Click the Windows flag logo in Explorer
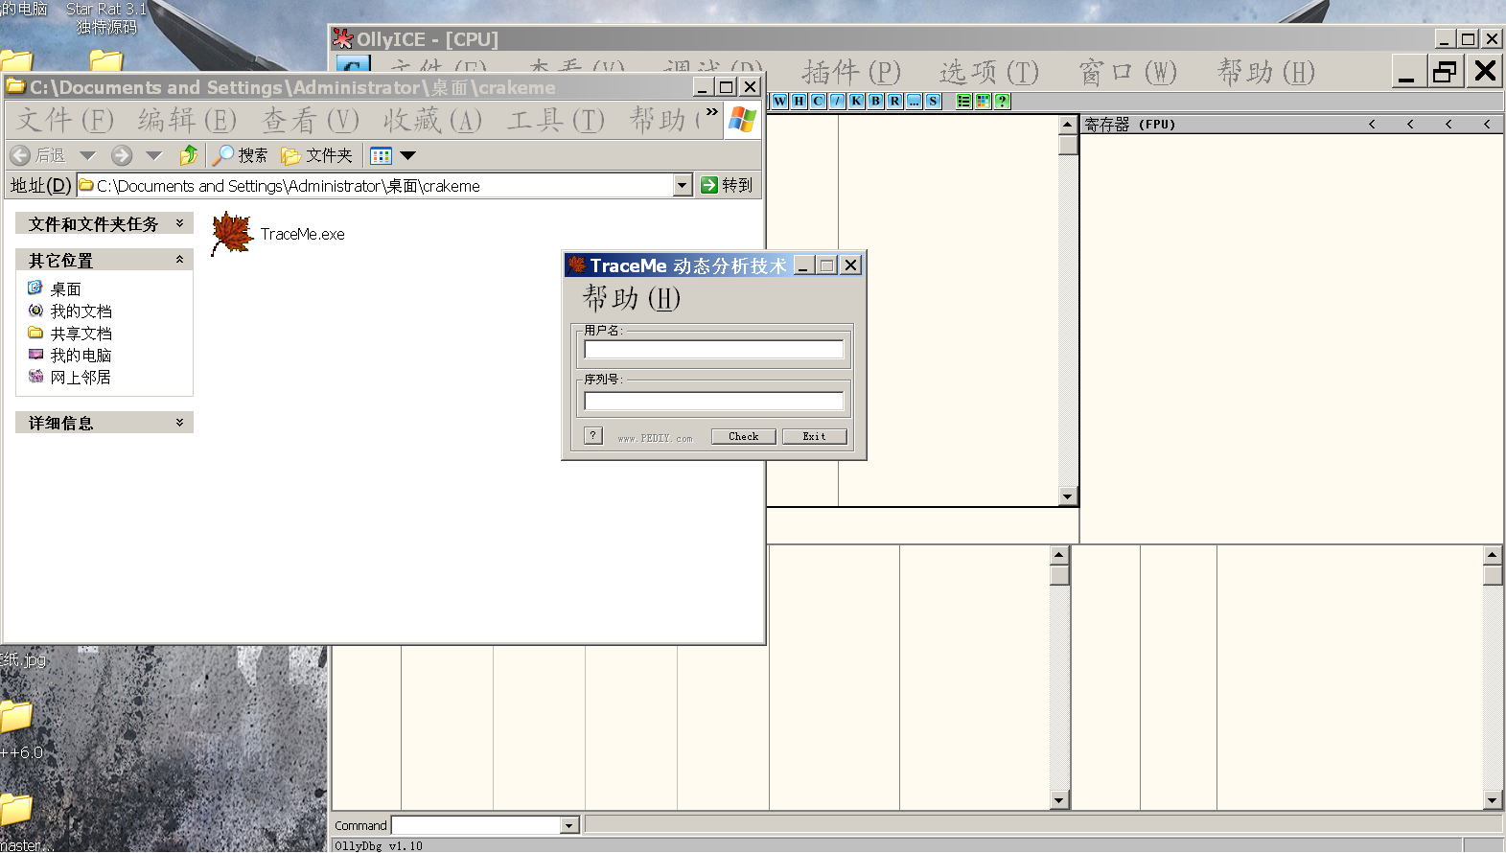This screenshot has height=853, width=1506. coord(742,120)
